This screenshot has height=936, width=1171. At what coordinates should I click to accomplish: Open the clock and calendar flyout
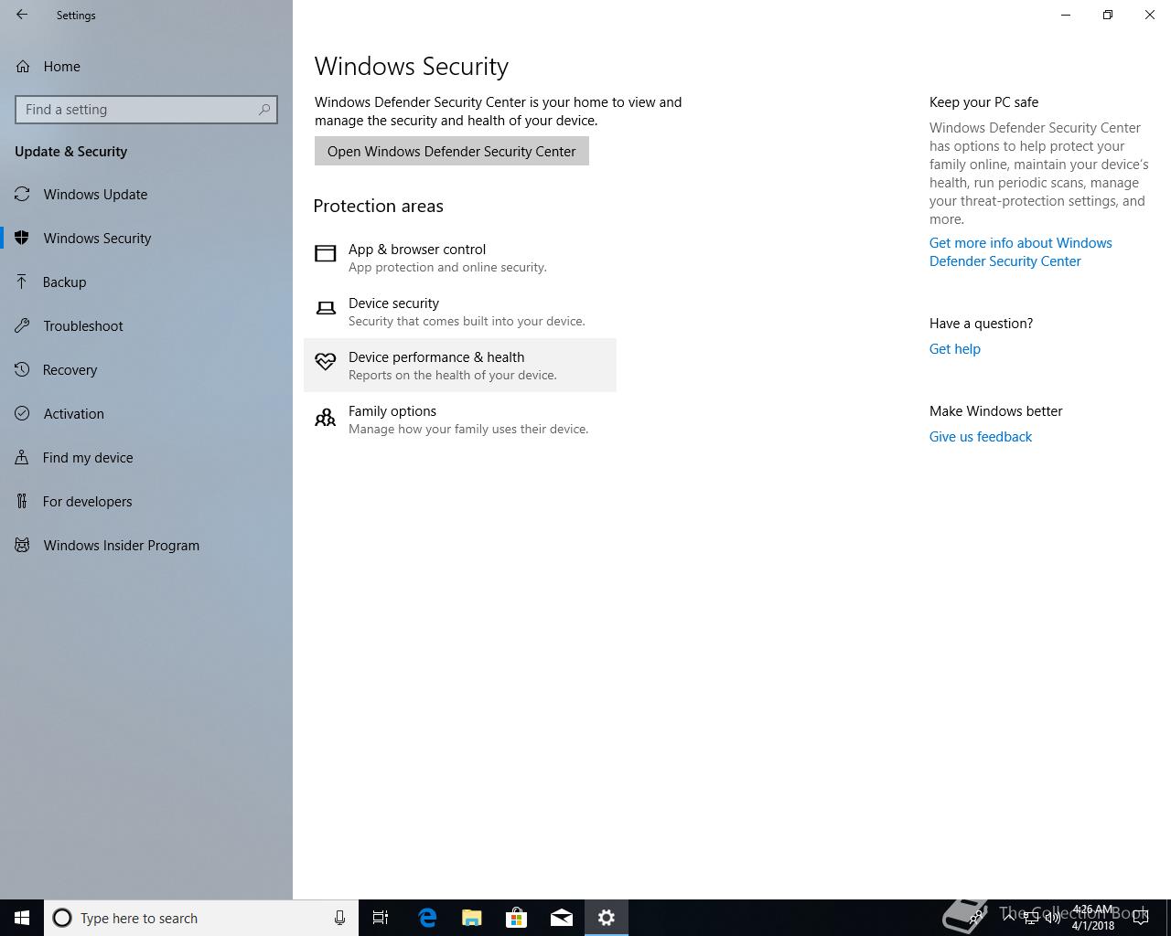[x=1093, y=918]
